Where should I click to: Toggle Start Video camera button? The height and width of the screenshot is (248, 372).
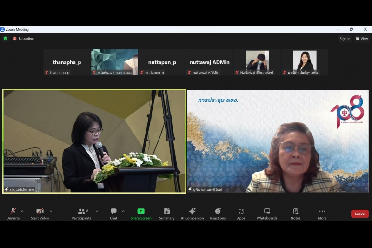40,213
